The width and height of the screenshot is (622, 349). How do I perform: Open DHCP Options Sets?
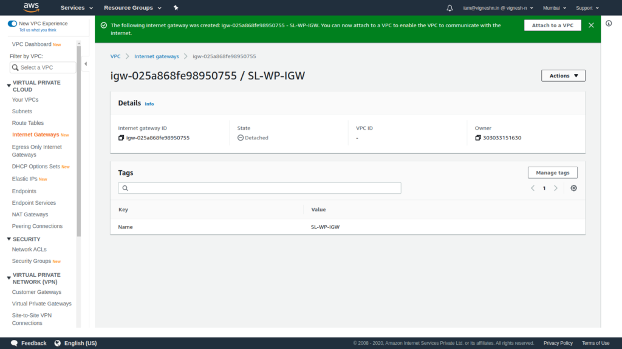tap(36, 167)
